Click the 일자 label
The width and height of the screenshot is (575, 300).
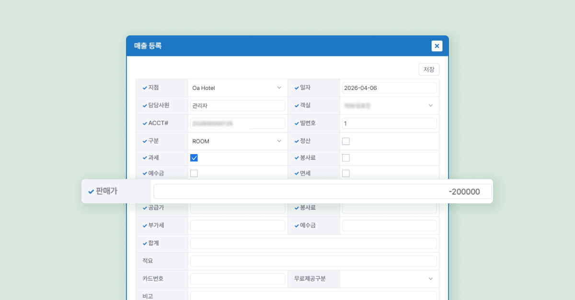(305, 88)
